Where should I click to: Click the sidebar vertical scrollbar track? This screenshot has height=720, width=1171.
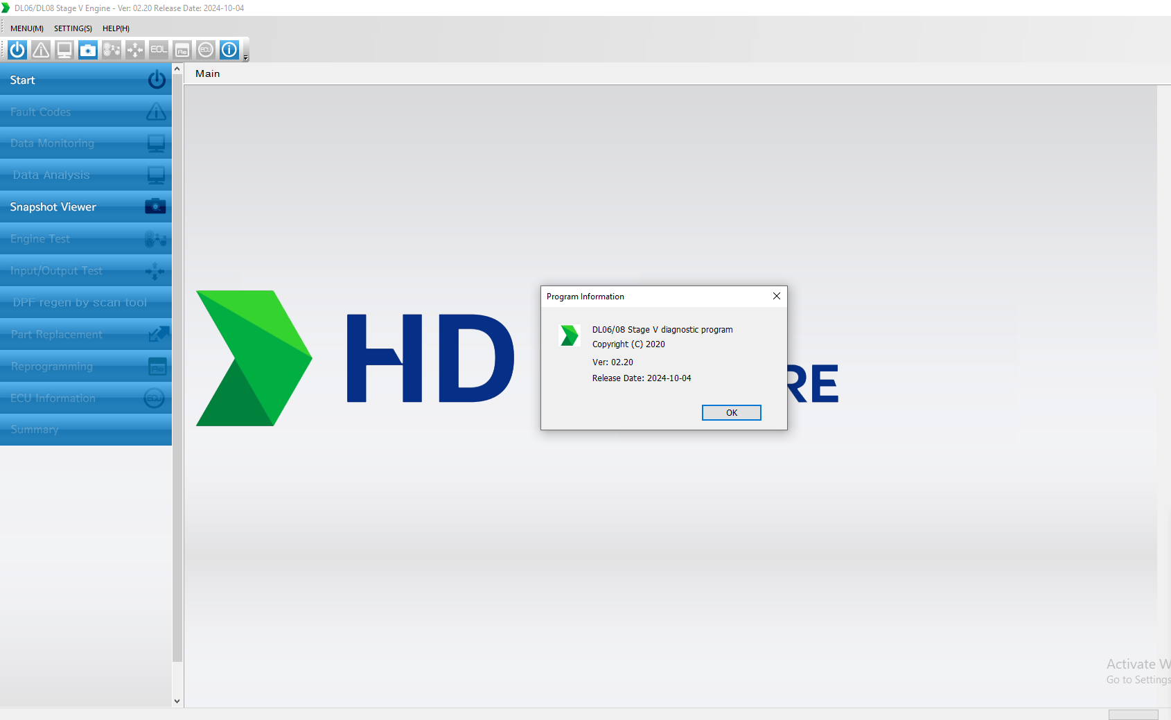pos(177,367)
